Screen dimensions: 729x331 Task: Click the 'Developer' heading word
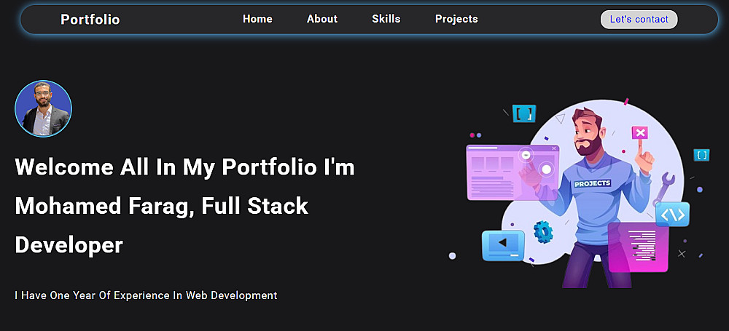tap(69, 245)
